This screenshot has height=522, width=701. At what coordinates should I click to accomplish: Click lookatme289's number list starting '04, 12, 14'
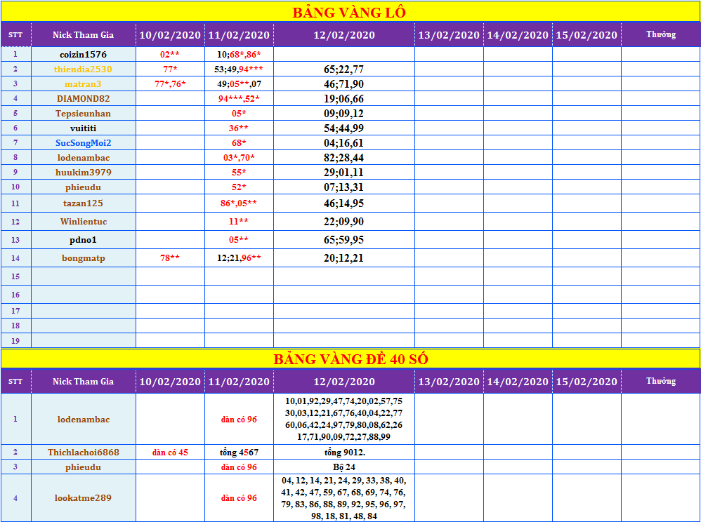(343, 497)
